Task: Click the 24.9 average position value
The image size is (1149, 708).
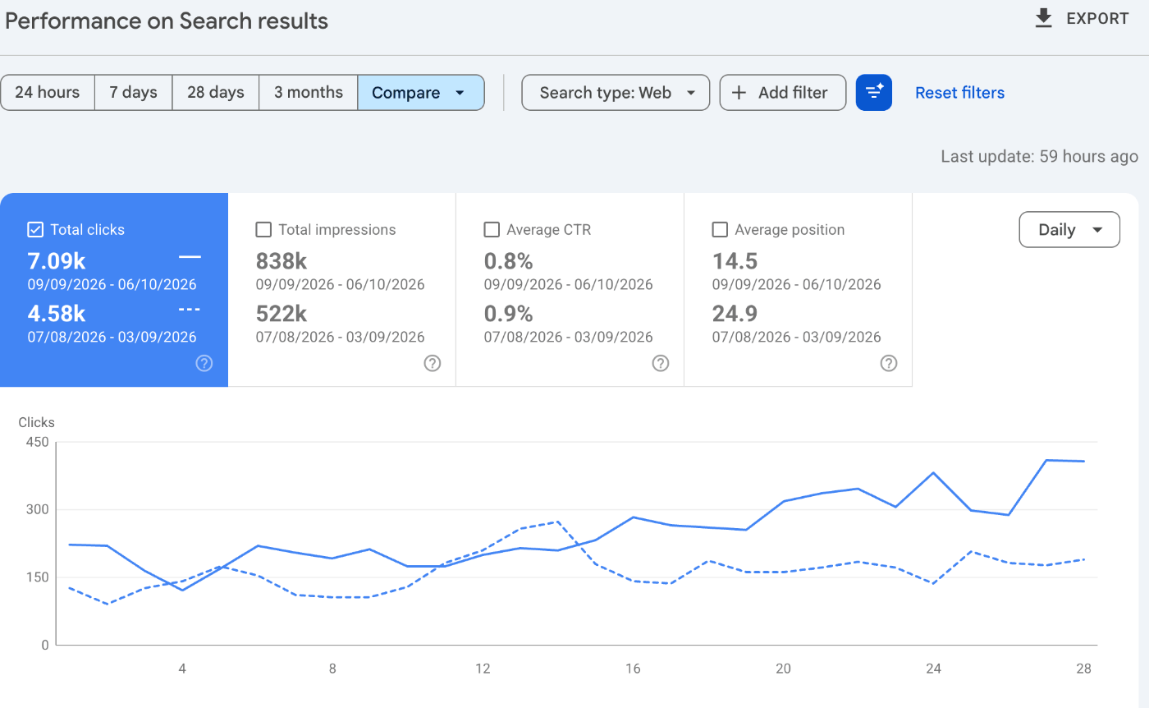Action: point(735,314)
